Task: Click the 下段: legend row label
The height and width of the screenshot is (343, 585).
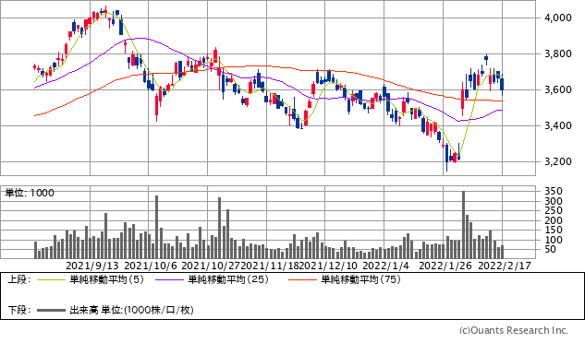Action: tap(19, 310)
